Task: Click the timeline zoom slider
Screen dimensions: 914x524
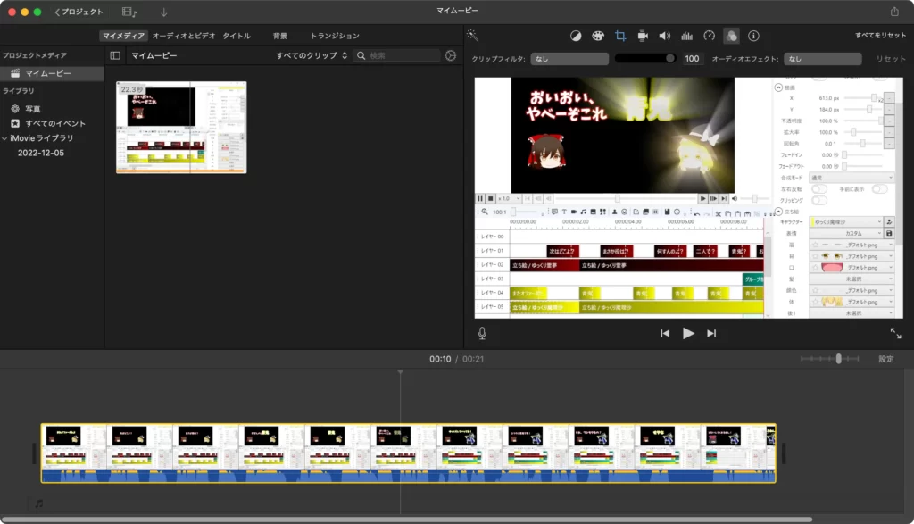Action: pyautogui.click(x=829, y=359)
